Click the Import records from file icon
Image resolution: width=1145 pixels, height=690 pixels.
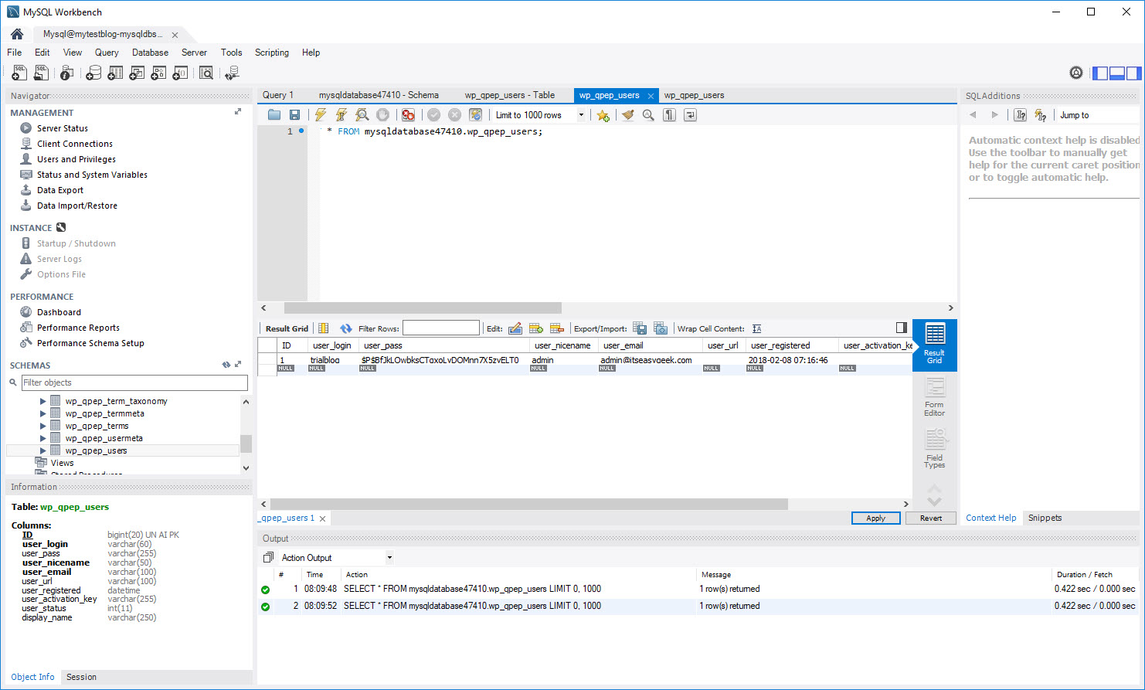(661, 328)
